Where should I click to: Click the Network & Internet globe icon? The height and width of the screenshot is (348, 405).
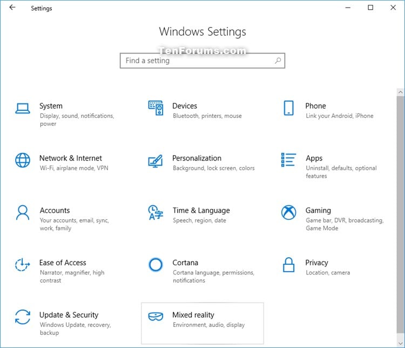tap(23, 160)
